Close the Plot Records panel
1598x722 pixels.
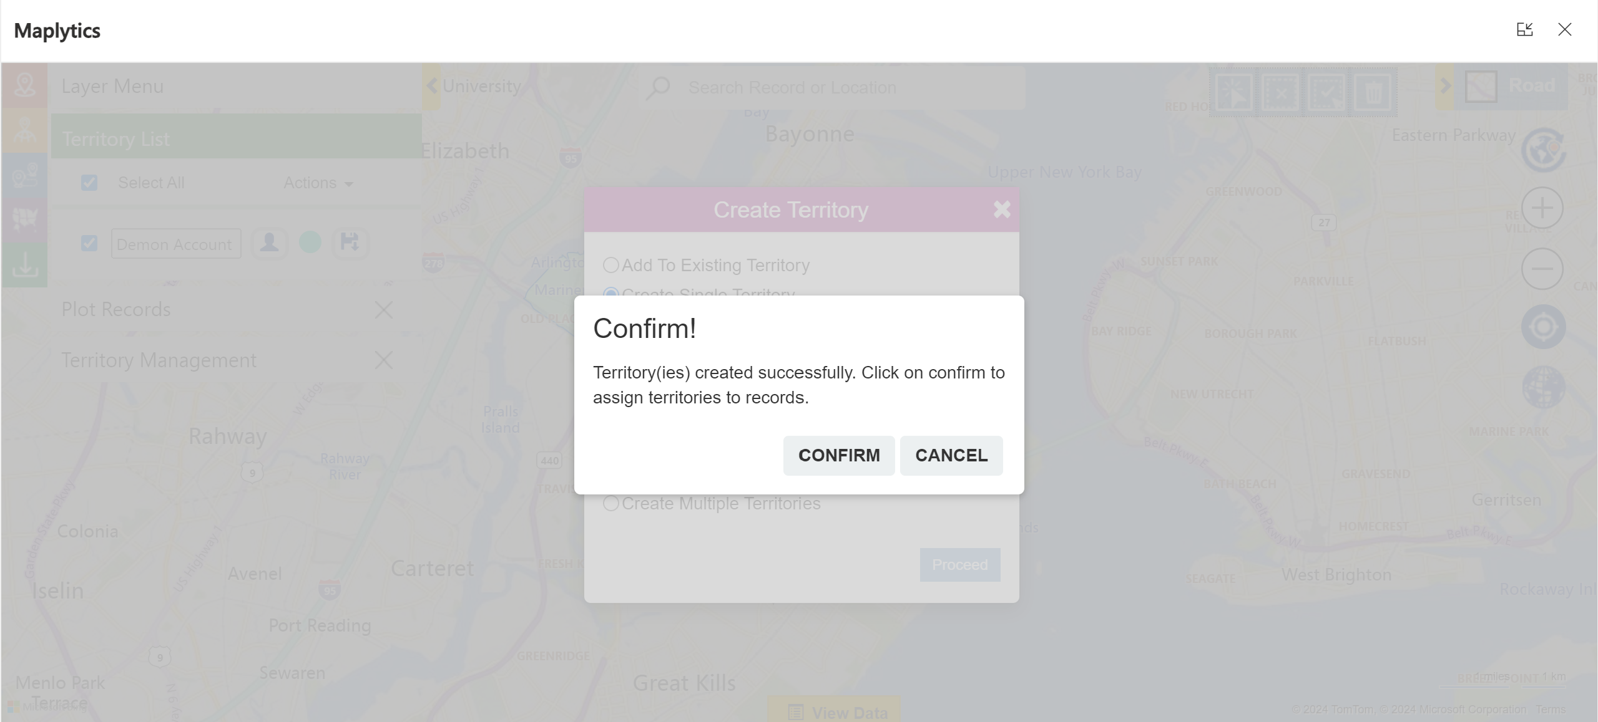coord(385,309)
